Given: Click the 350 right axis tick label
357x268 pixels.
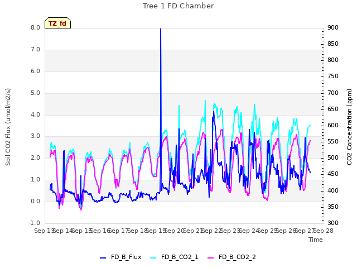Looking at the screenshot, I should (x=333, y=207).
